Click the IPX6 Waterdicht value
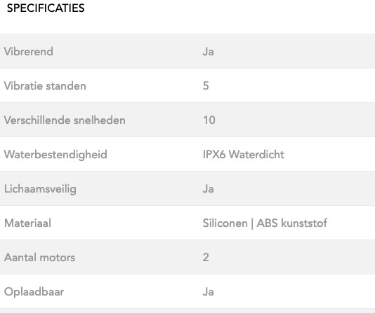This screenshot has height=313, width=375. click(244, 155)
